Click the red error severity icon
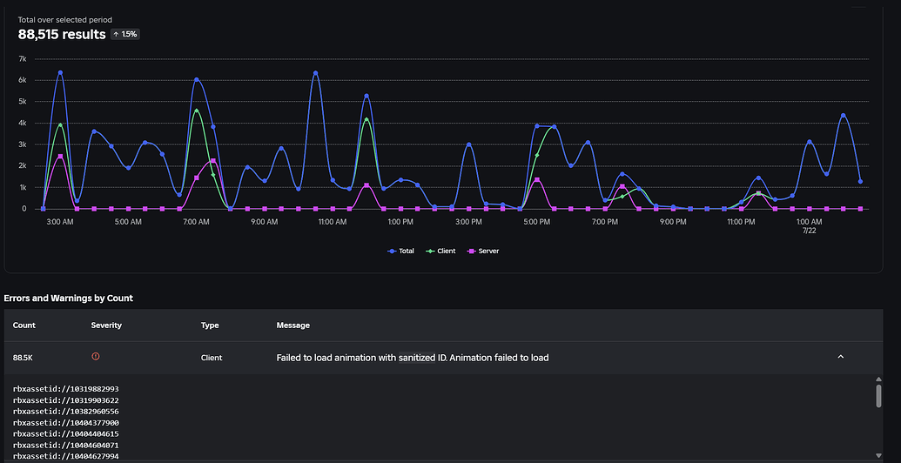The height and width of the screenshot is (463, 901). 96,357
